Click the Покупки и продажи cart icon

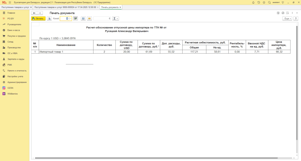[x=4, y=36]
